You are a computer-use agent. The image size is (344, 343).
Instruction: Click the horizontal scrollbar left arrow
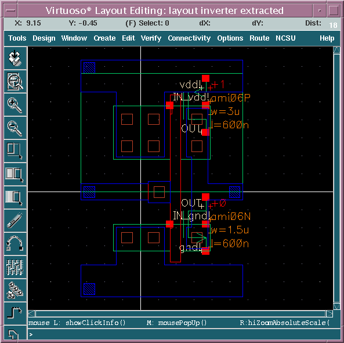click(31, 313)
